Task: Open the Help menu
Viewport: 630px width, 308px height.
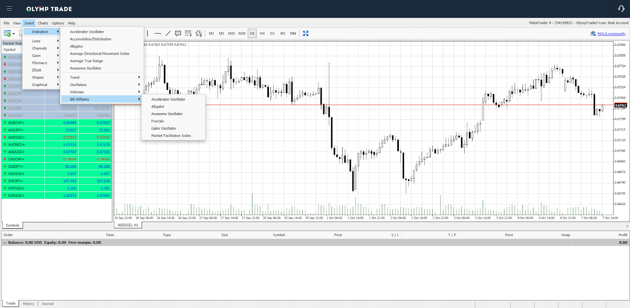Action: pos(71,23)
